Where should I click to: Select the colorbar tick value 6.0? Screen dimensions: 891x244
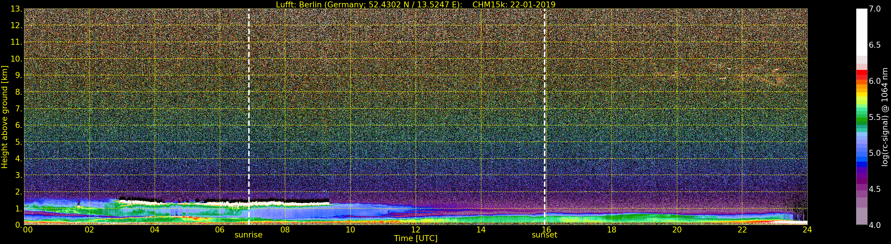coord(875,81)
